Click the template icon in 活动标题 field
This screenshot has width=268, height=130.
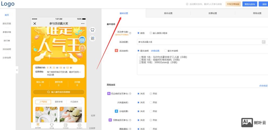click(264, 42)
